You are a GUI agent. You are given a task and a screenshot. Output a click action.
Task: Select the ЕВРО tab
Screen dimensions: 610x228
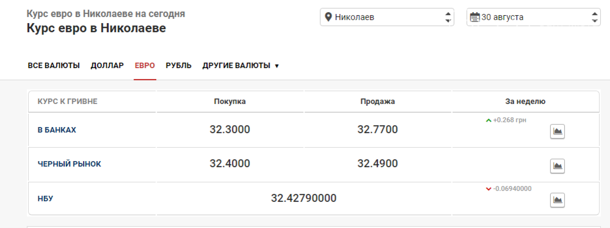coord(145,66)
